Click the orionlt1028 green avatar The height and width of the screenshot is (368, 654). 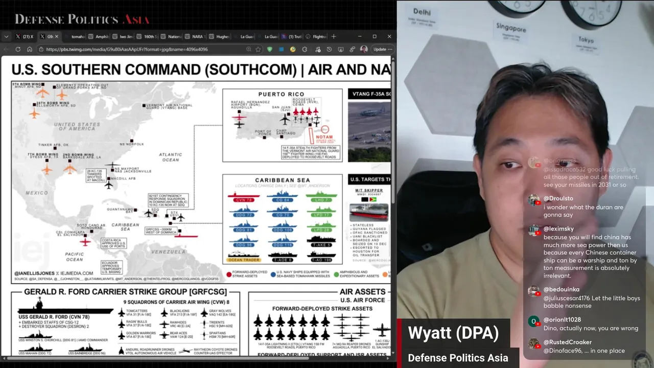click(x=533, y=321)
